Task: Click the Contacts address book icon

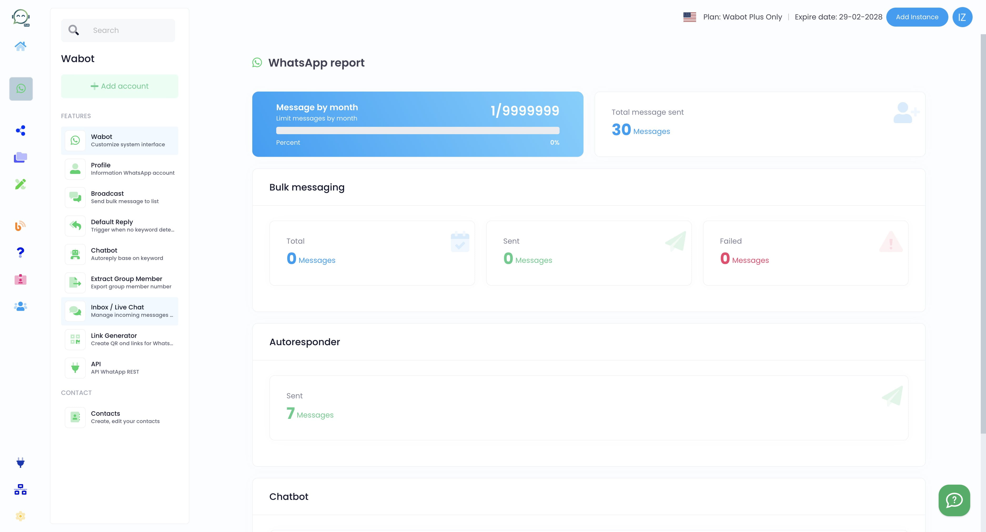Action: 75,417
